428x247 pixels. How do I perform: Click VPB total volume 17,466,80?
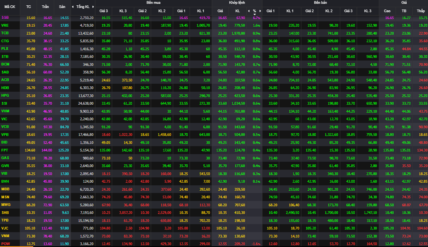point(86,135)
